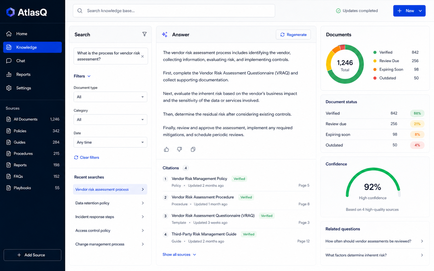This screenshot has width=434, height=271.
Task: Click the Regenerate button
Action: (293, 34)
